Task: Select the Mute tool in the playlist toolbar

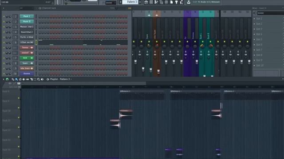Action: 24,79
